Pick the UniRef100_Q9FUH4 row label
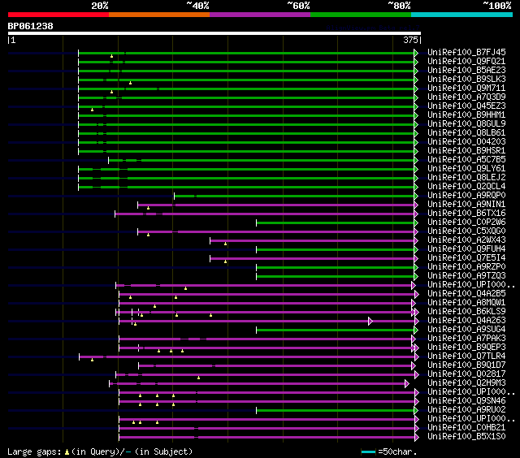Viewport: 520px width, 458px height. 466,249
